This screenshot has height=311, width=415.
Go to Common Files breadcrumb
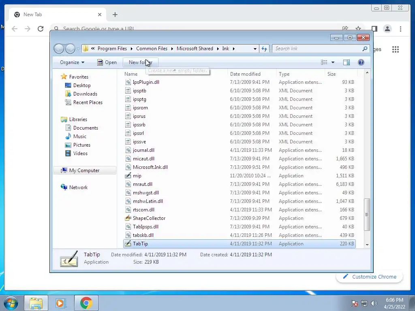click(x=152, y=49)
